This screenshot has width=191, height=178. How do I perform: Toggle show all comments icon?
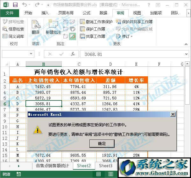(x=73, y=29)
